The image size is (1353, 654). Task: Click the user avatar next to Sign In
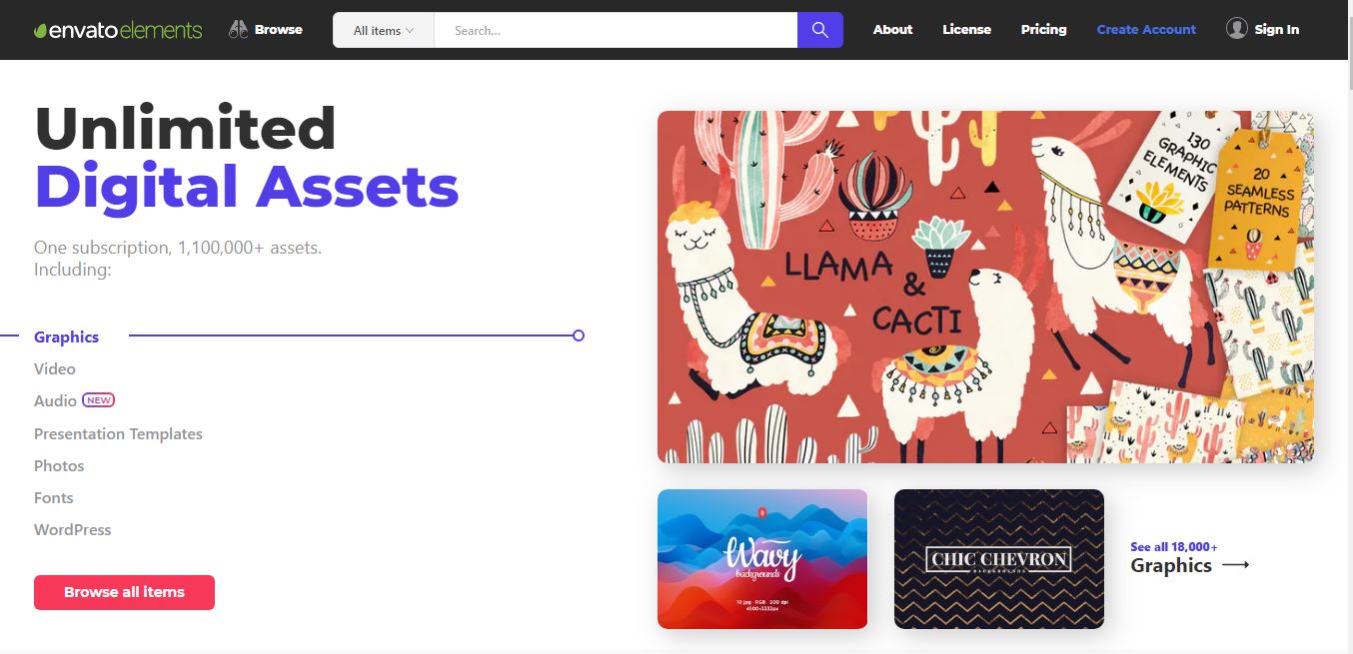coord(1235,29)
